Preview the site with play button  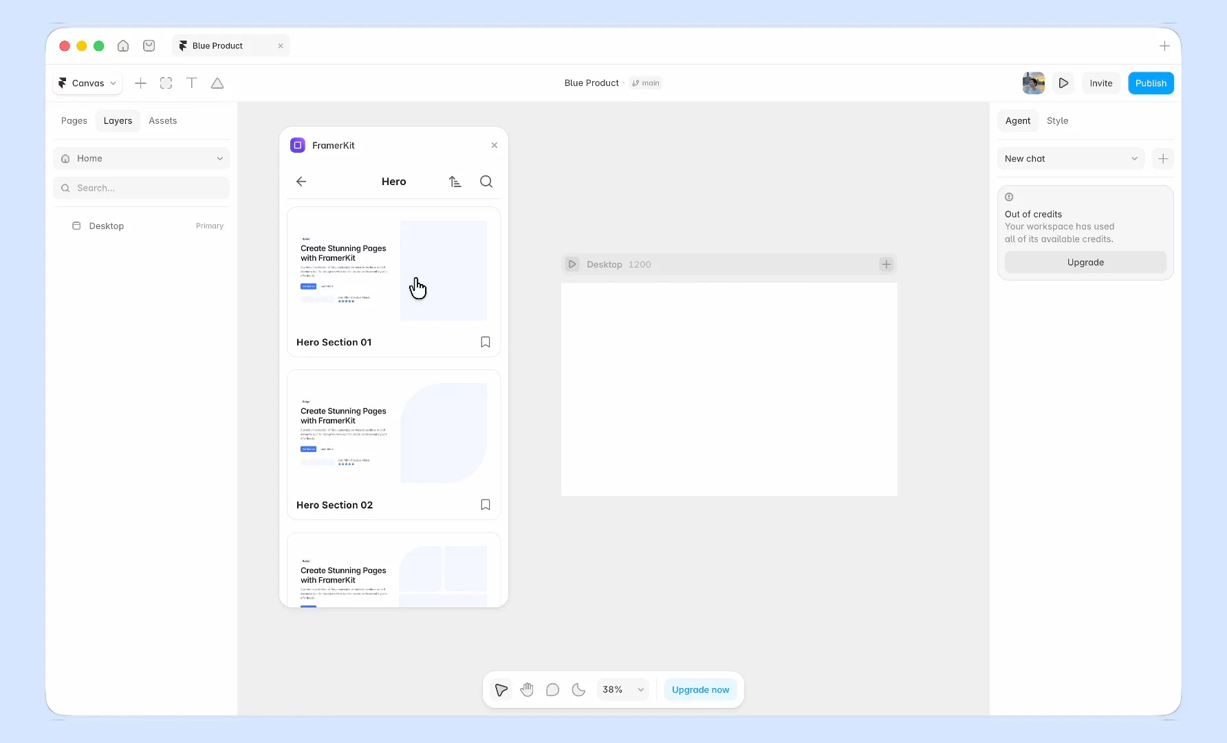click(1063, 83)
